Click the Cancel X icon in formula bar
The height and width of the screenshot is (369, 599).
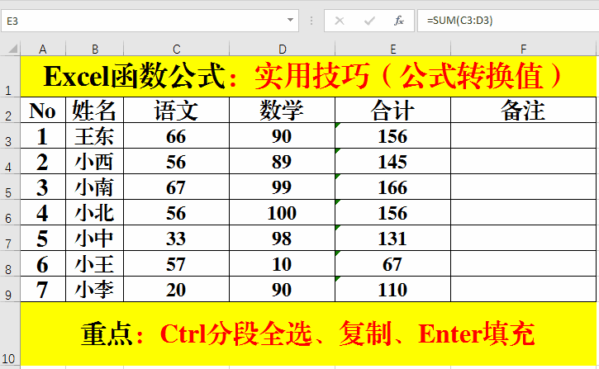[x=340, y=21]
